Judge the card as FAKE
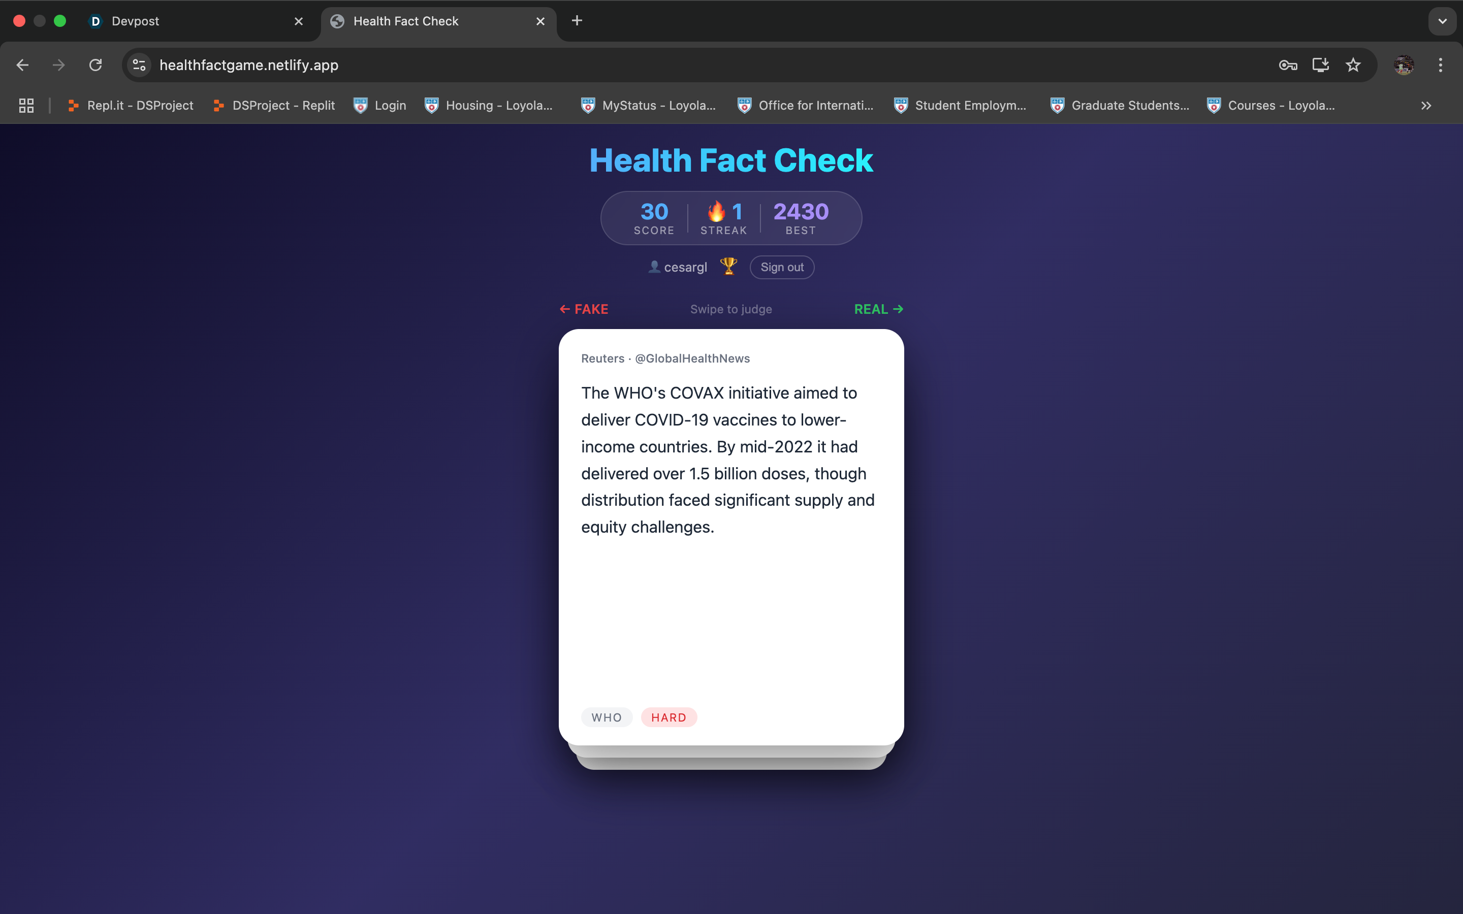The width and height of the screenshot is (1463, 914). pyautogui.click(x=584, y=310)
